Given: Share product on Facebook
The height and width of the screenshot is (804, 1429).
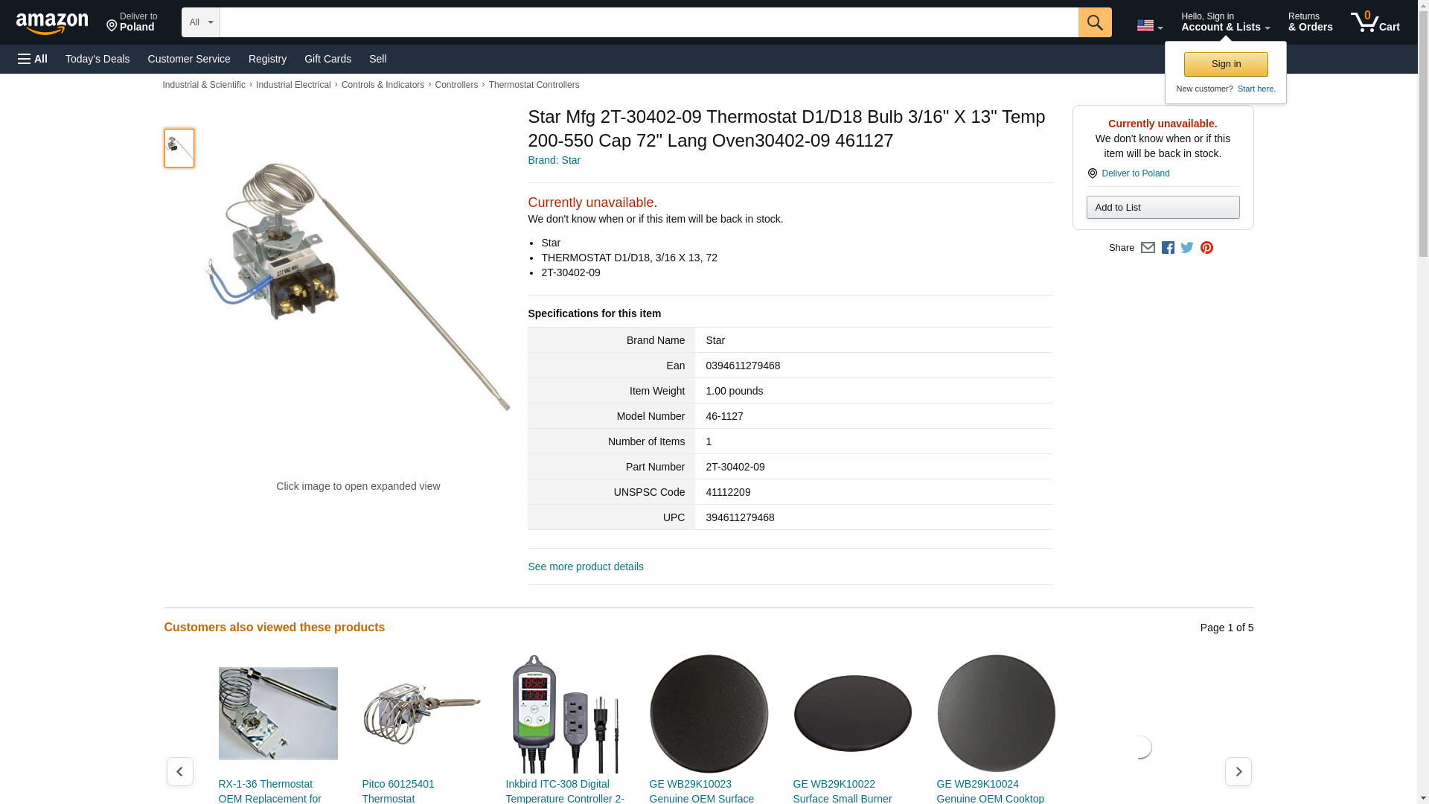Looking at the screenshot, I should [1168, 248].
